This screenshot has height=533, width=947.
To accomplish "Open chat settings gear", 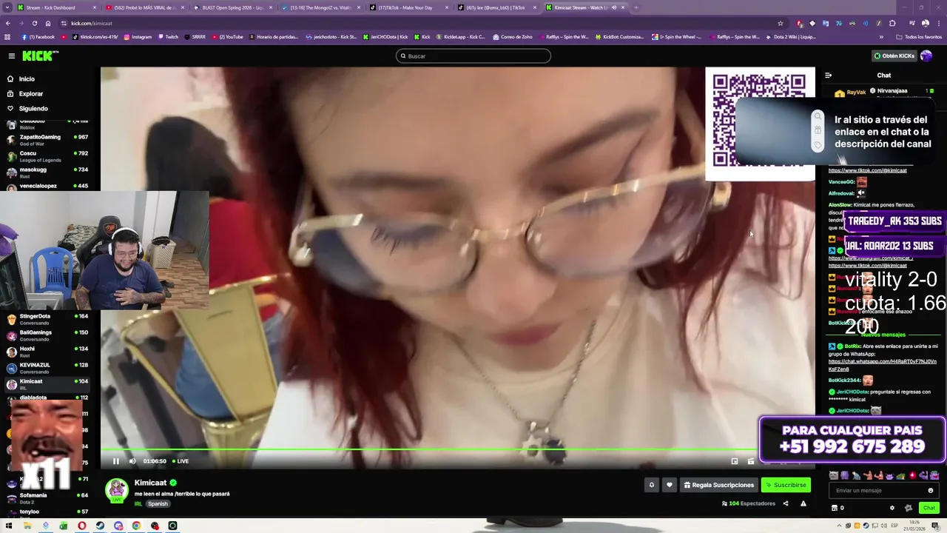I will pyautogui.click(x=892, y=508).
